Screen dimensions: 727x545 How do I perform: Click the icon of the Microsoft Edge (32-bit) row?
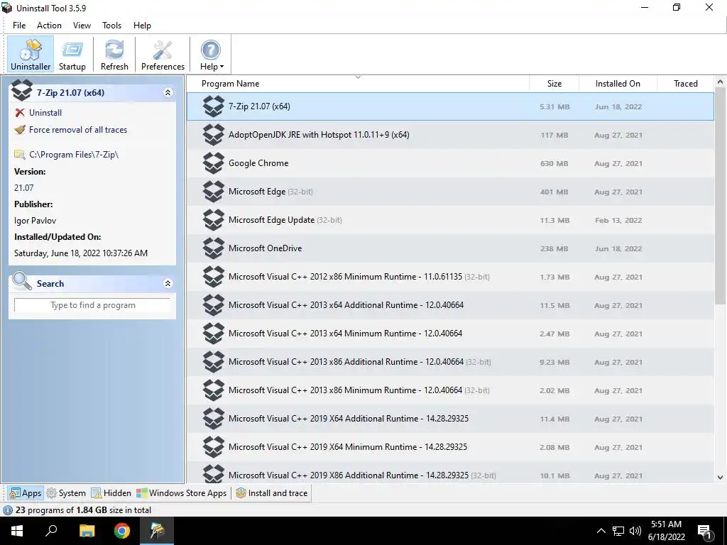point(214,192)
